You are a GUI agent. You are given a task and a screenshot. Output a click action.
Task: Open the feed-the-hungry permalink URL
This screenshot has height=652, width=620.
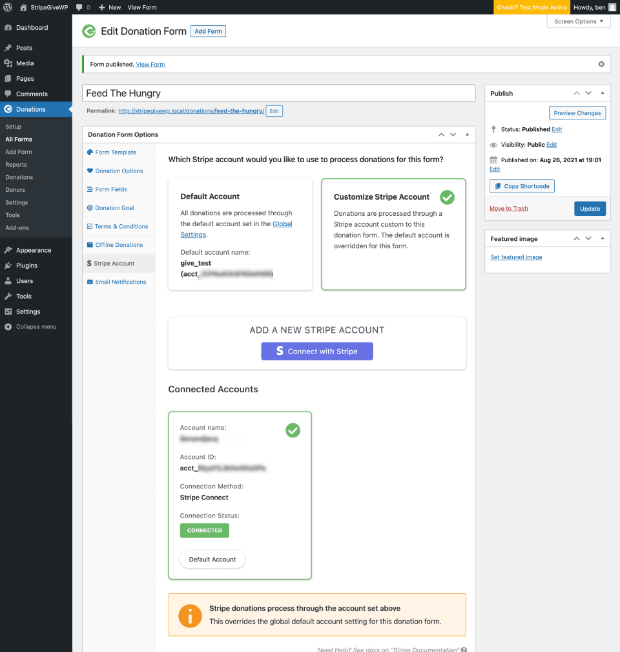click(x=191, y=110)
